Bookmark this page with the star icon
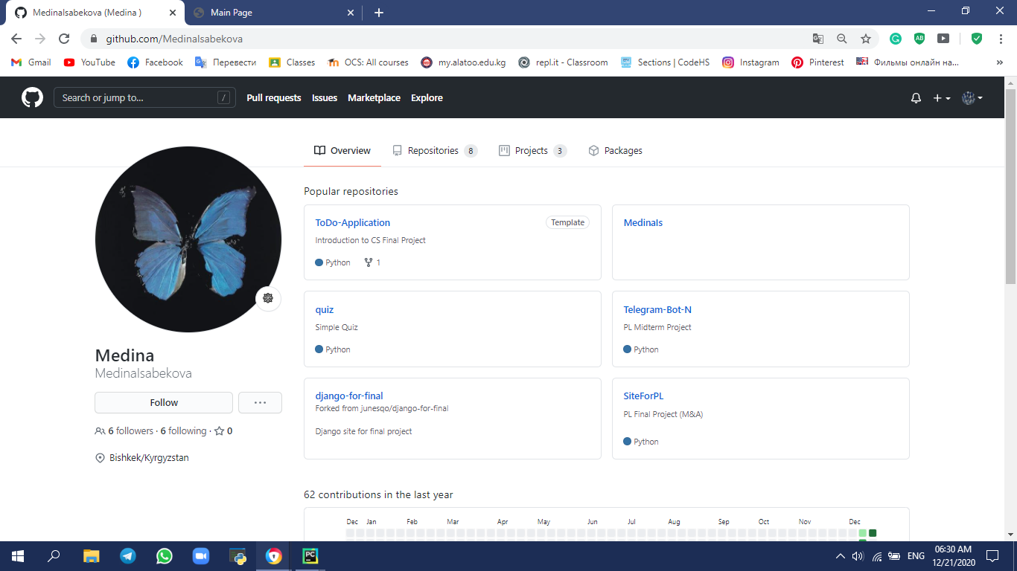Image resolution: width=1017 pixels, height=571 pixels. tap(865, 39)
